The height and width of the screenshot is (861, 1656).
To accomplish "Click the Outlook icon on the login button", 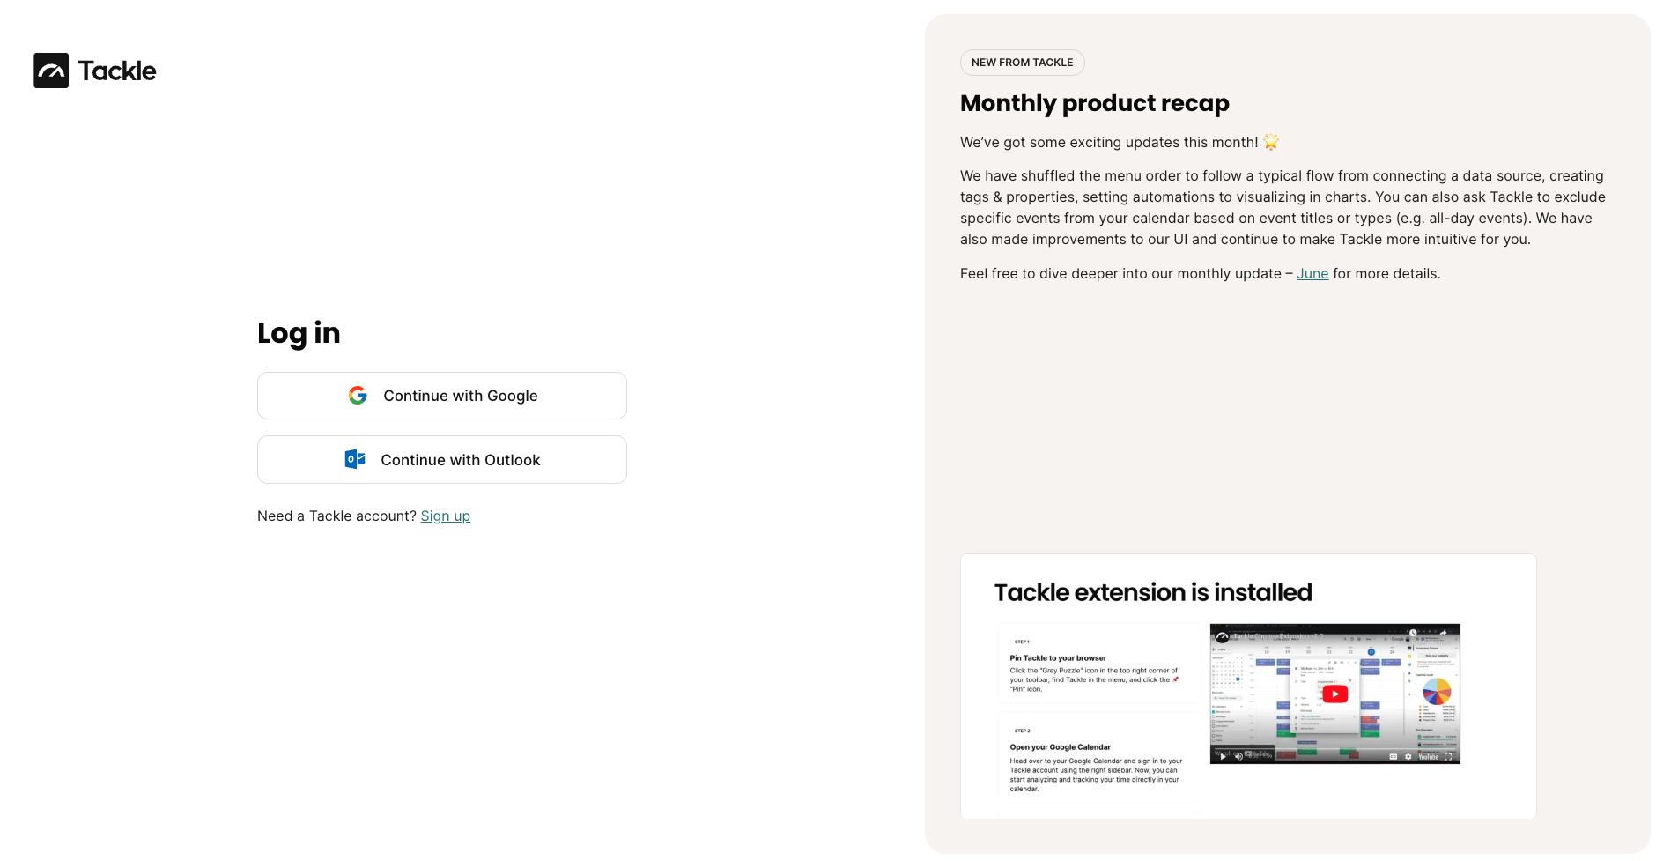I will tap(354, 459).
